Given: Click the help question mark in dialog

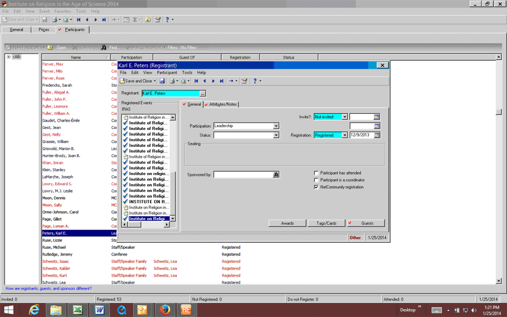Looking at the screenshot, I should click(x=255, y=81).
